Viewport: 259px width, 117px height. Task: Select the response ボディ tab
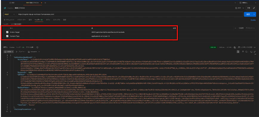point(6,47)
